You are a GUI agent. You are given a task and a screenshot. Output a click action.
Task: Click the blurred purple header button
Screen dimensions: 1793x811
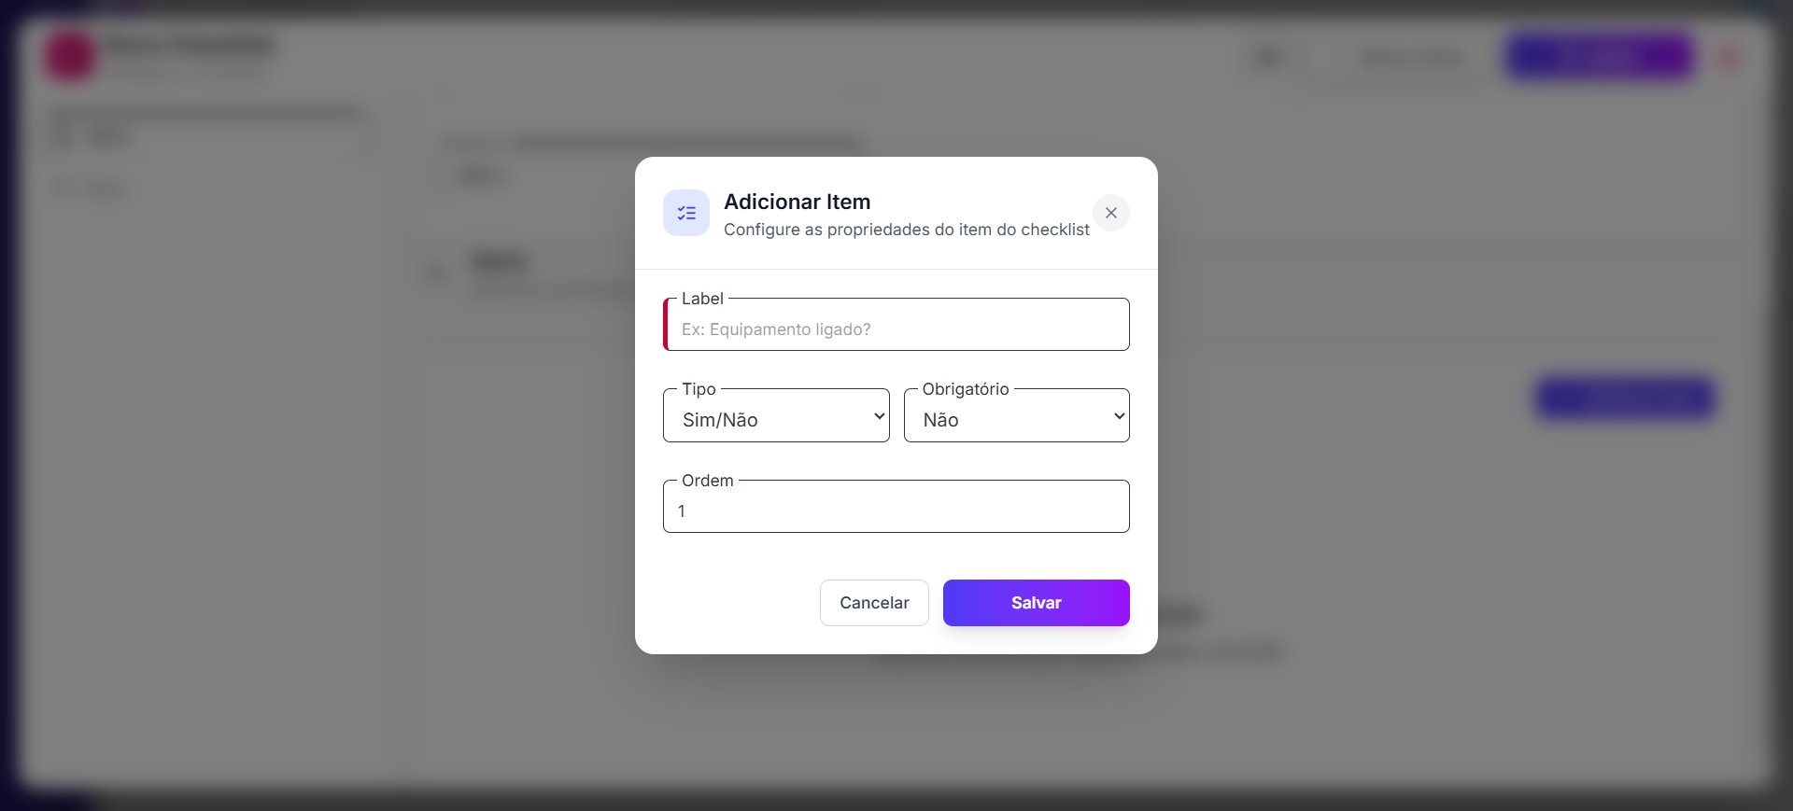[x=1600, y=57]
